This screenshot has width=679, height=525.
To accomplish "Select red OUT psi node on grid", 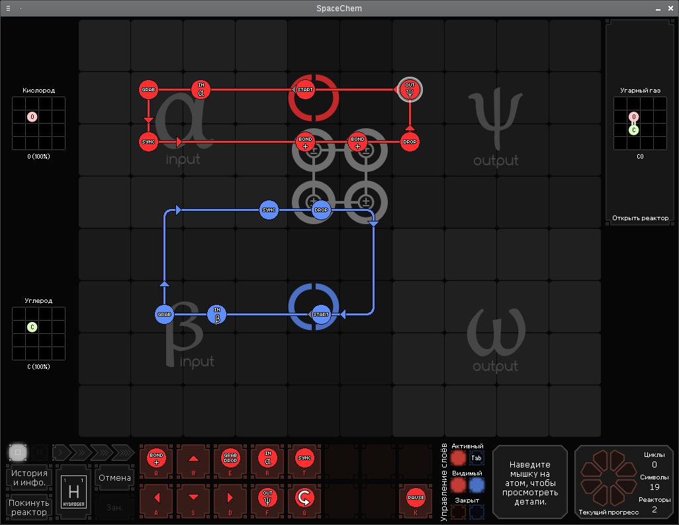I will pos(410,89).
